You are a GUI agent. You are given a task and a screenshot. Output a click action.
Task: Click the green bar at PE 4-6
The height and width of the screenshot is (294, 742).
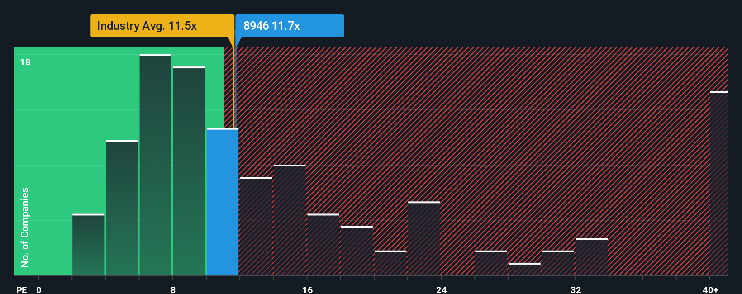122,208
